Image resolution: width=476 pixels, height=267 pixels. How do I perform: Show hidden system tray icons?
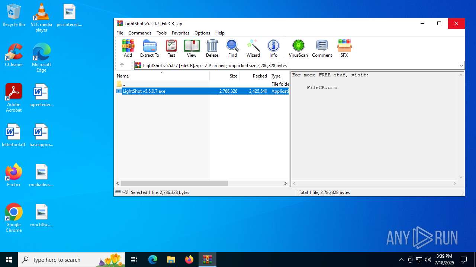(x=401, y=260)
